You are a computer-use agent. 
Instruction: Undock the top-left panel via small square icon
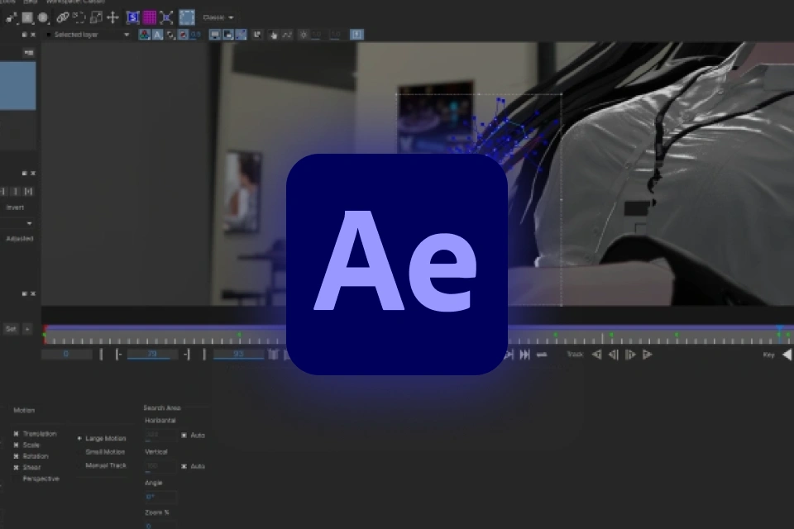pyautogui.click(x=24, y=35)
